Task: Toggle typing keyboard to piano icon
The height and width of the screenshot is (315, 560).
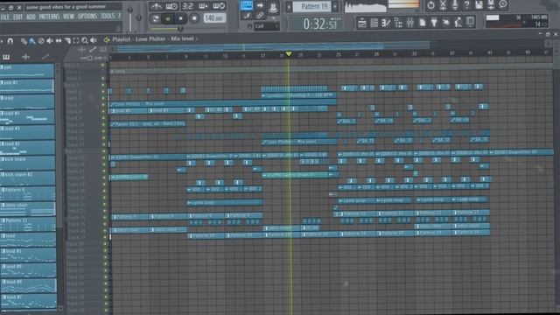Action: (x=247, y=6)
